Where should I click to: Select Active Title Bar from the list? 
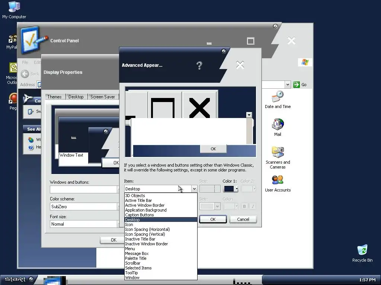click(161, 200)
